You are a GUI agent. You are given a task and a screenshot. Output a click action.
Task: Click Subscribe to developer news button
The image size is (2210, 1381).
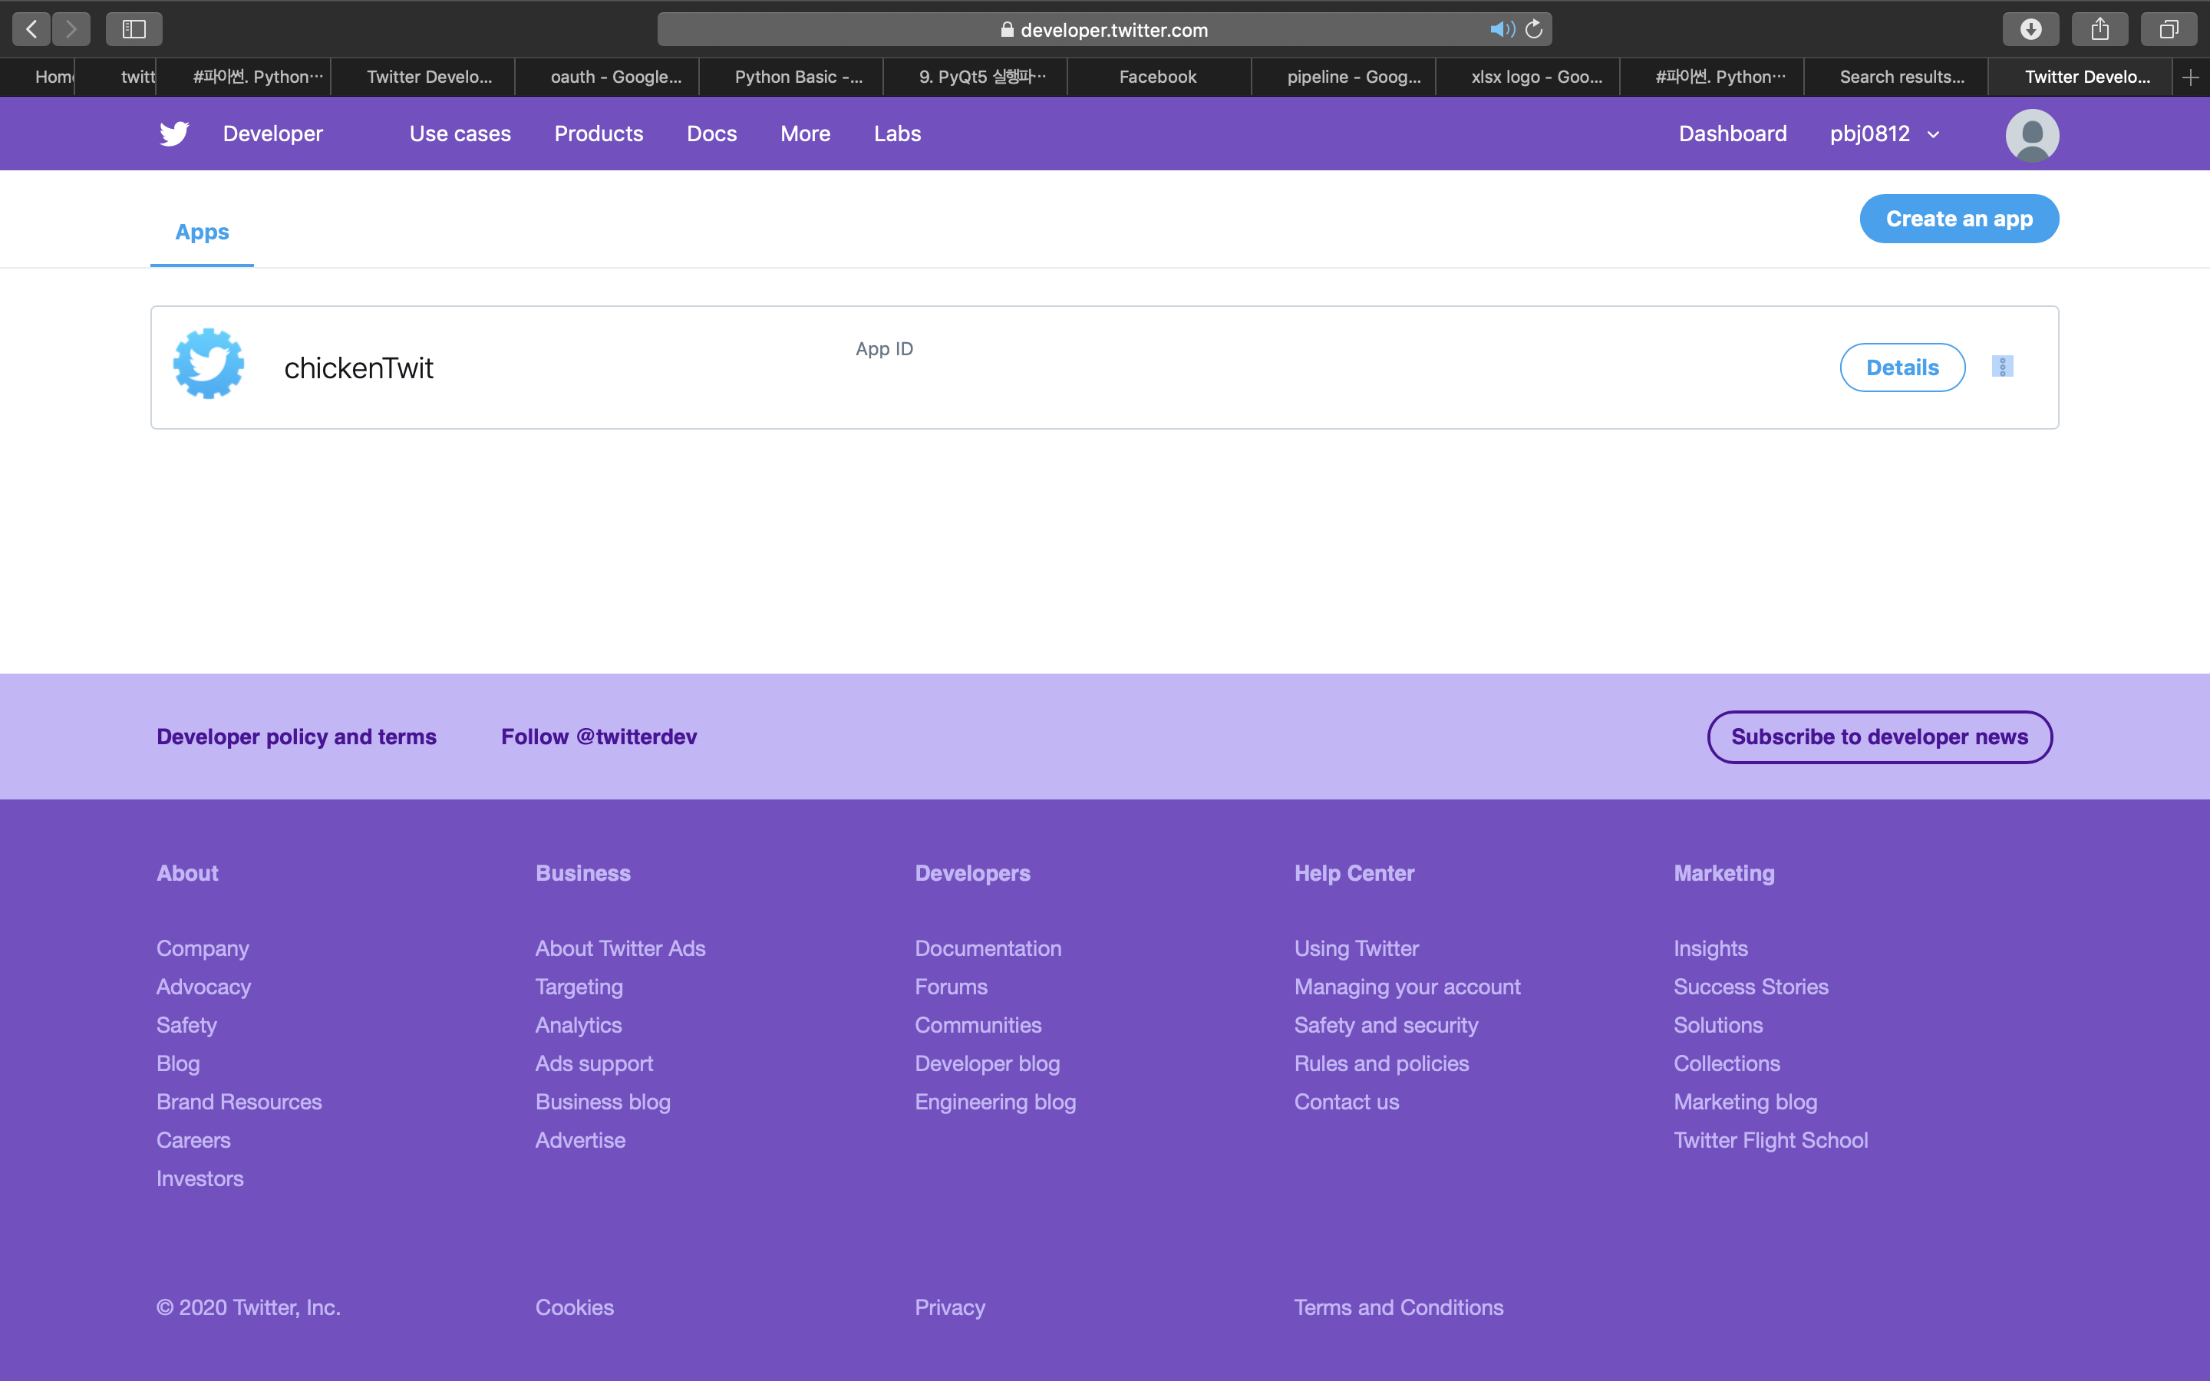click(1879, 737)
